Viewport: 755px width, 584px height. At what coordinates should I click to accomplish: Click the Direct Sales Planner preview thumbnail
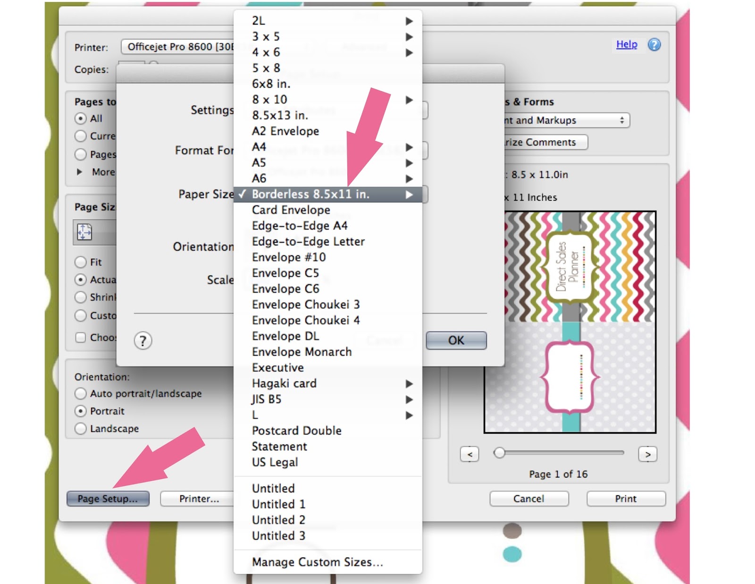570,322
